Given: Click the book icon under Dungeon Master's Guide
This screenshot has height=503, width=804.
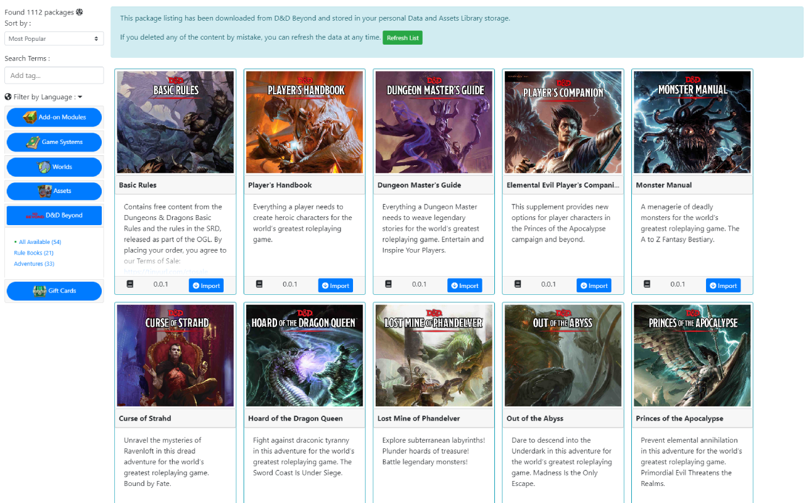Looking at the screenshot, I should (x=388, y=284).
